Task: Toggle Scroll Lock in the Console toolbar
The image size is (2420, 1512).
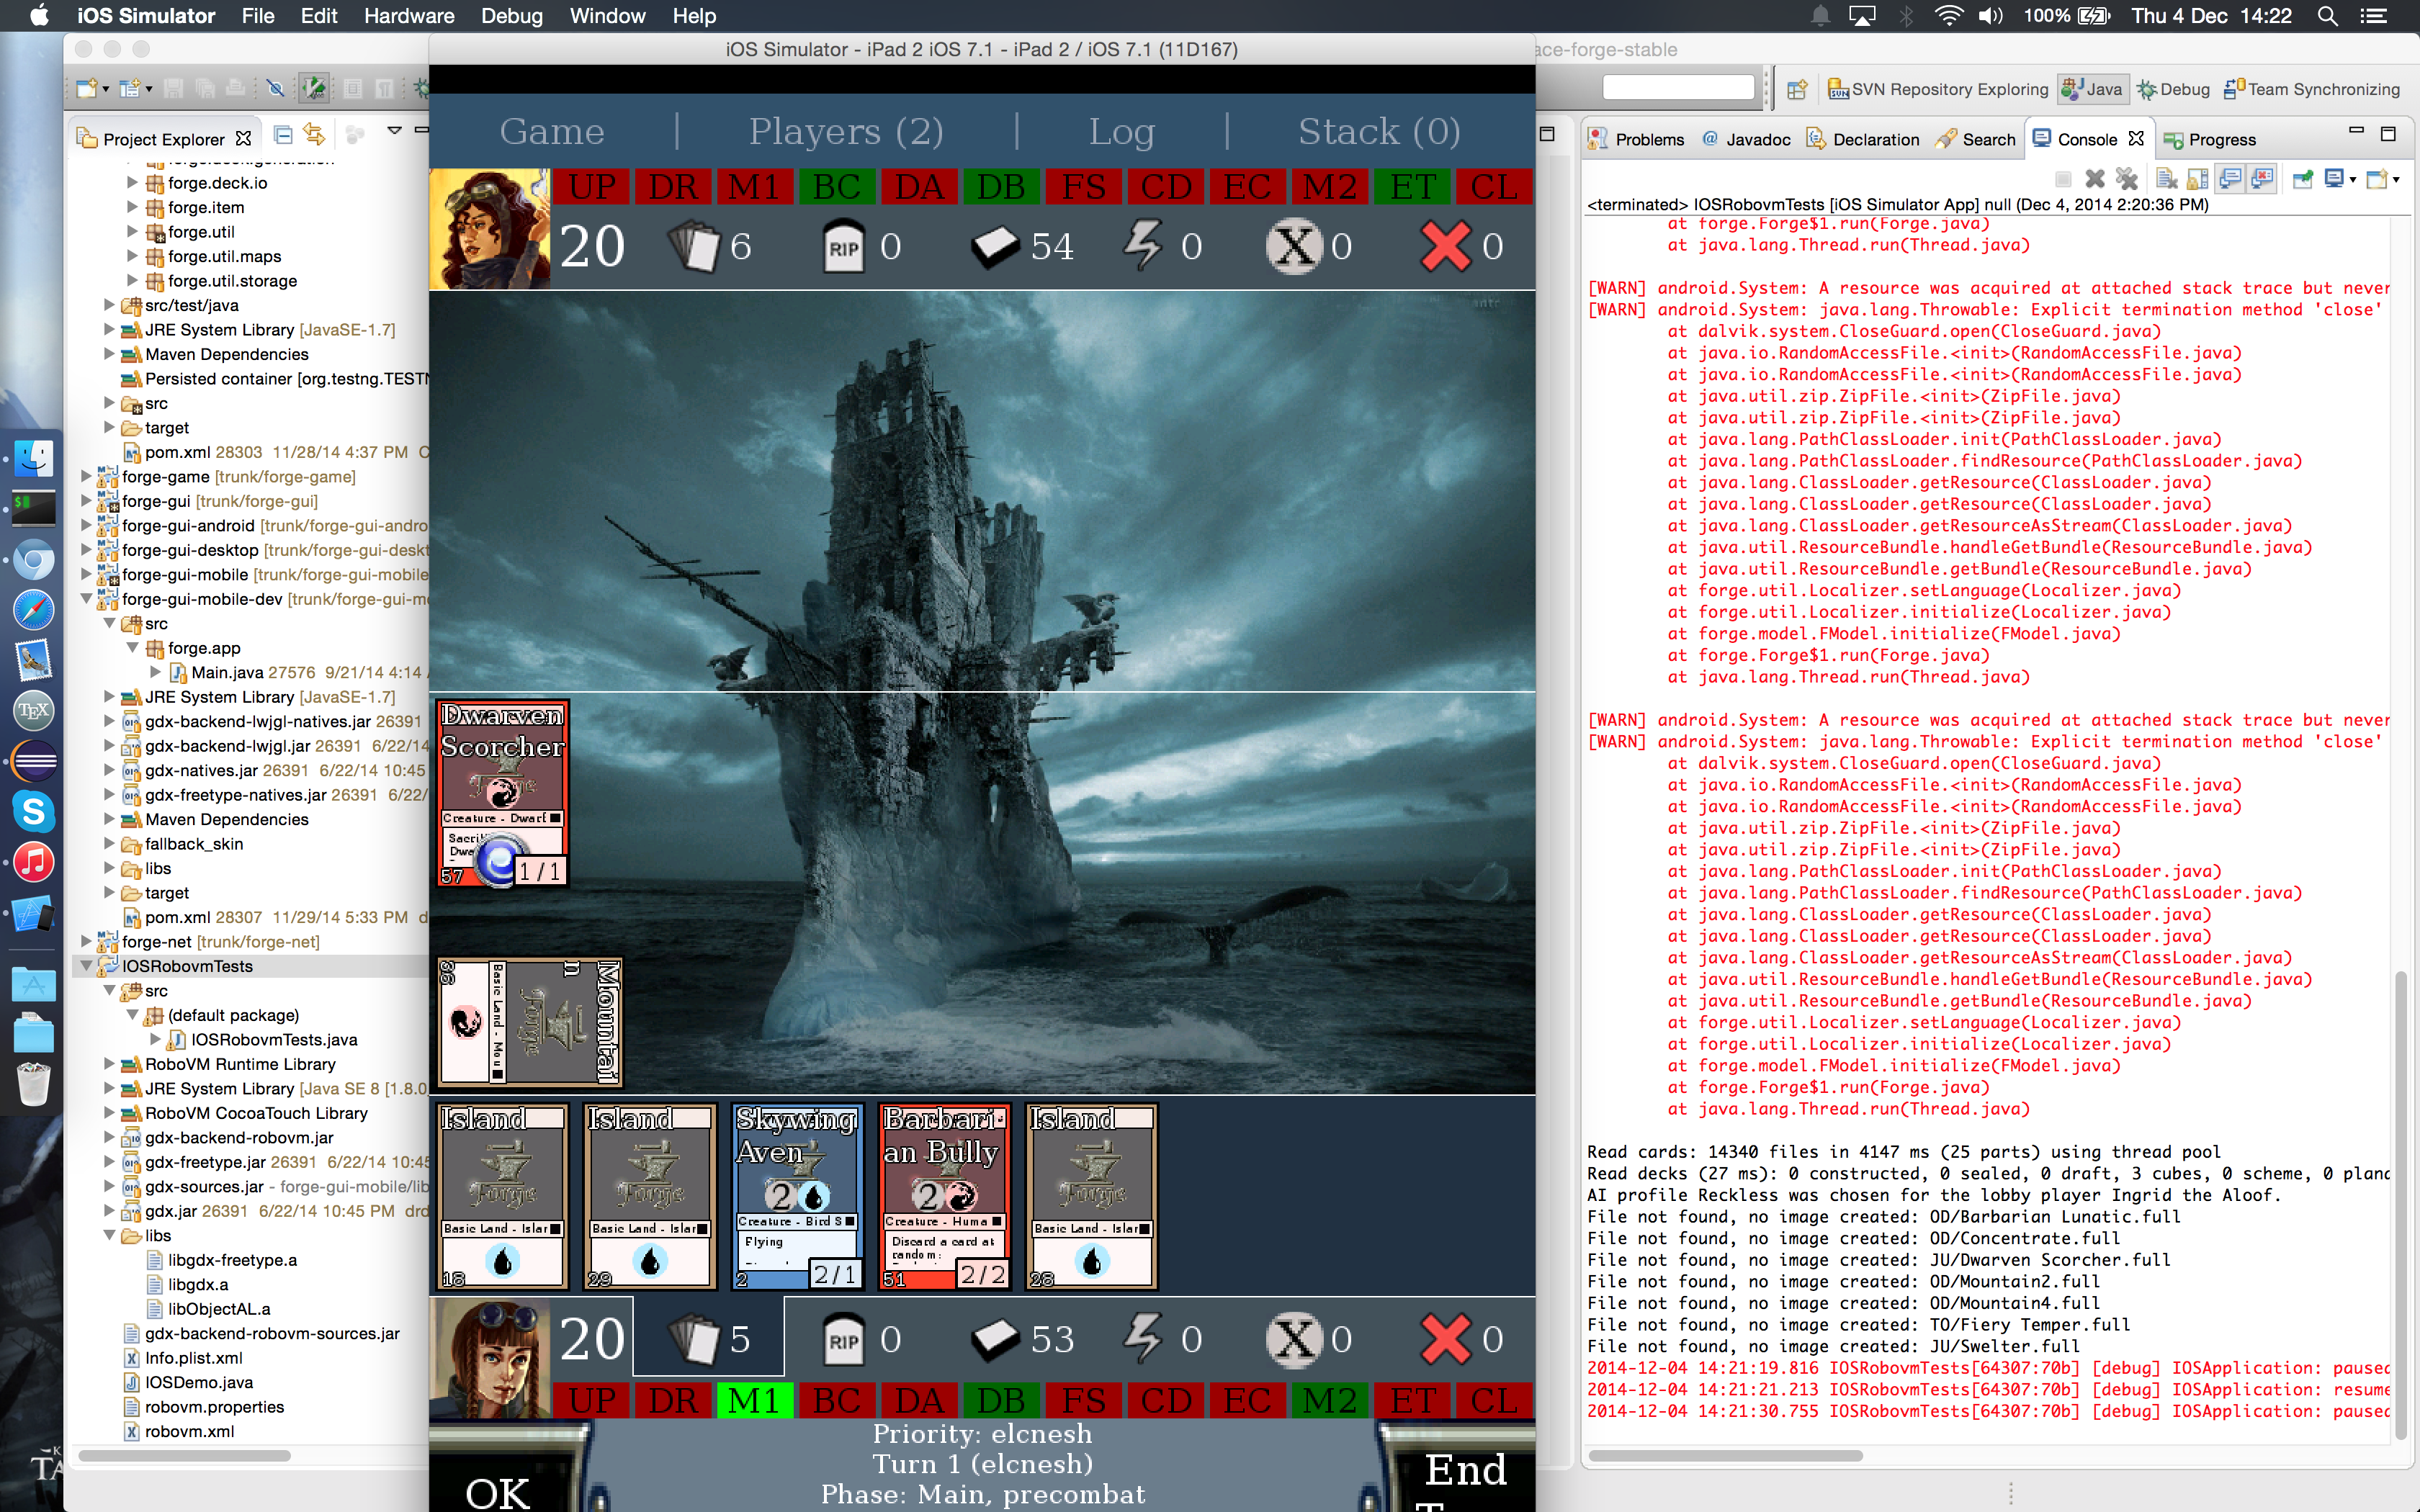Action: pyautogui.click(x=2198, y=179)
